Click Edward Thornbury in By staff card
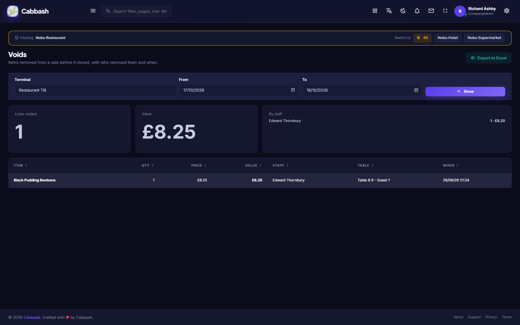 [285, 121]
